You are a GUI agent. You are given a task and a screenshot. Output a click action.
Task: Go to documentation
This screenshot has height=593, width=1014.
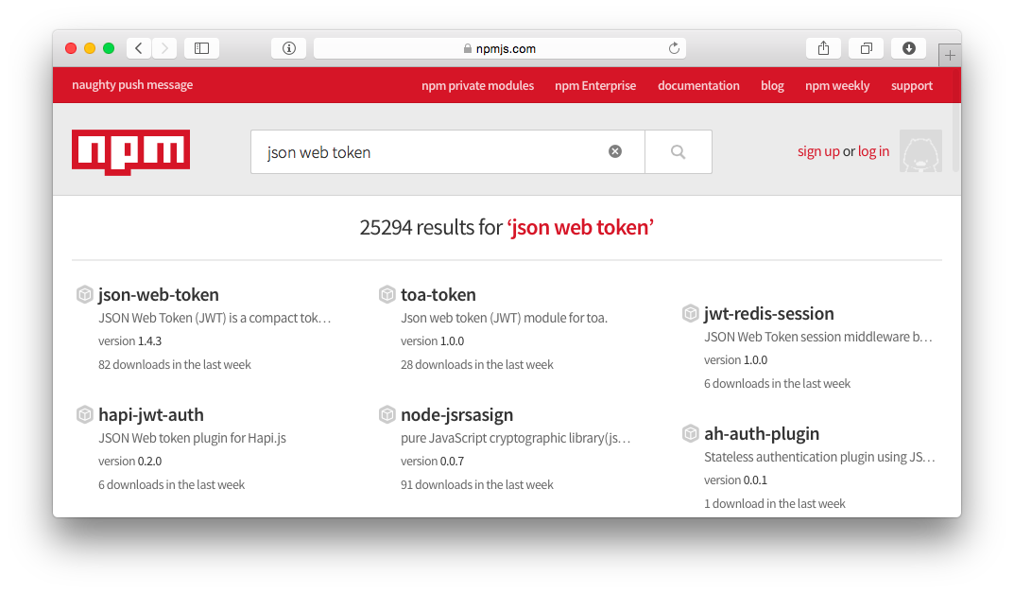[x=698, y=85]
